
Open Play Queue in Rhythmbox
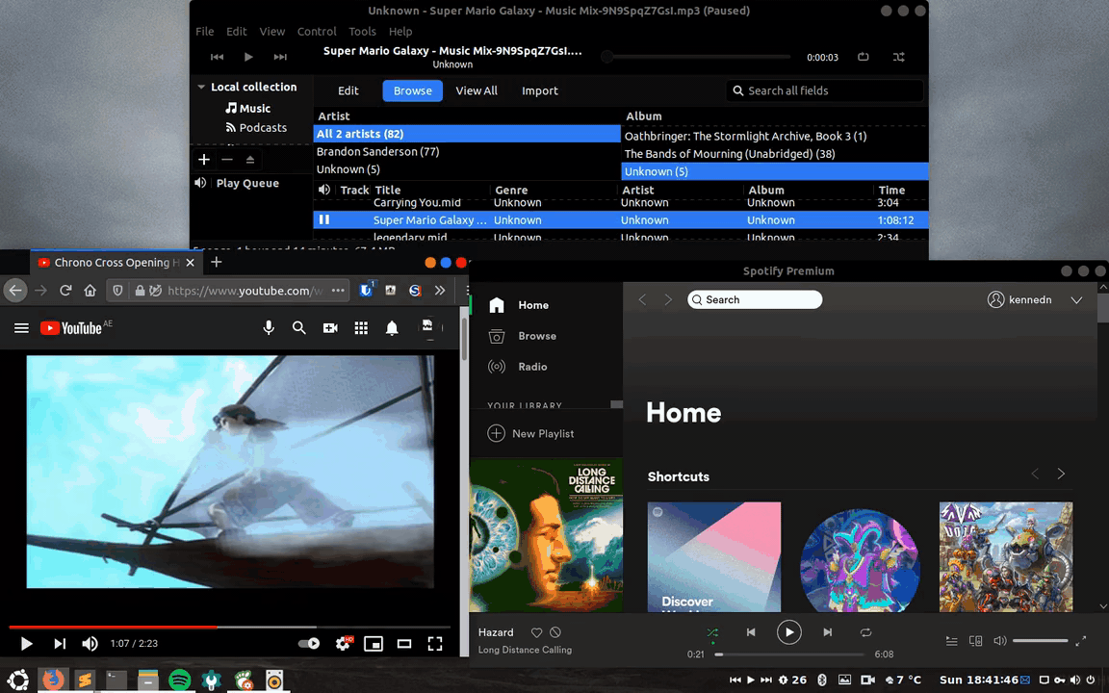[246, 183]
